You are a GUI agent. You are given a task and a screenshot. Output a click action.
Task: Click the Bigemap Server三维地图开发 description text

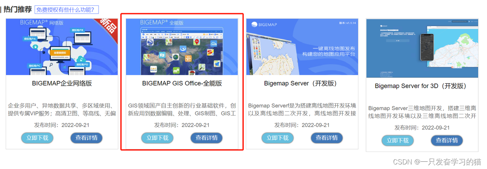pos(422,112)
